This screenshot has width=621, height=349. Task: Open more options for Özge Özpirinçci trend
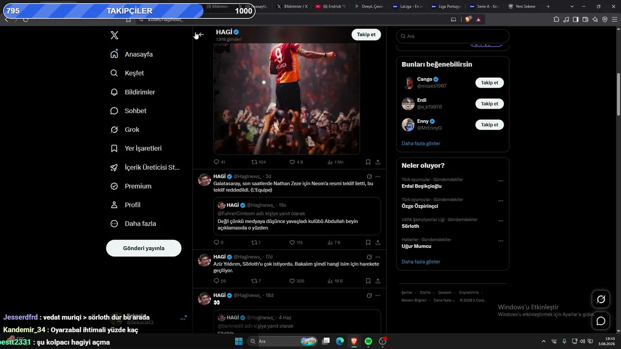[x=501, y=201]
